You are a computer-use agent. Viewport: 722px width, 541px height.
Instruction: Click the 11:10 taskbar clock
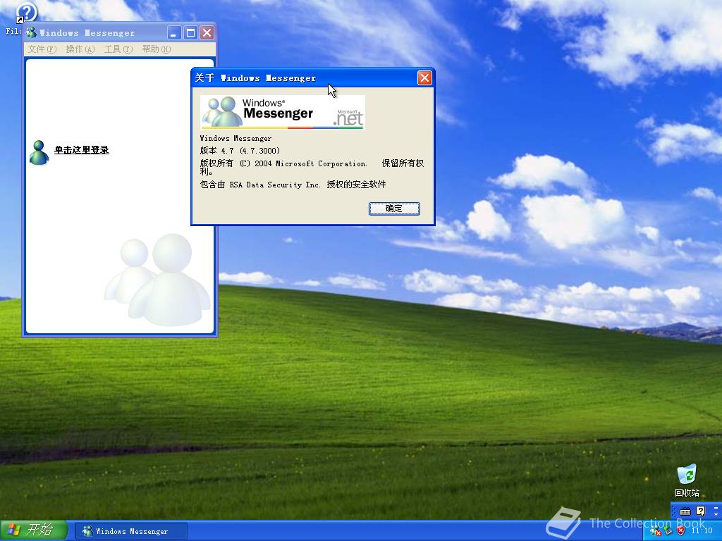(702, 531)
